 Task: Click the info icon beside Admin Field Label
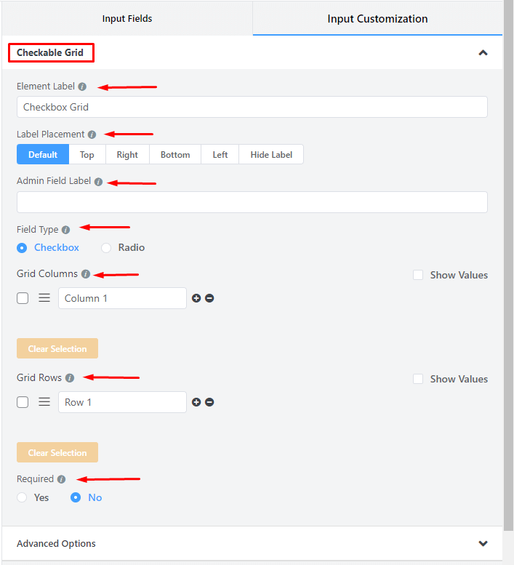(x=98, y=182)
